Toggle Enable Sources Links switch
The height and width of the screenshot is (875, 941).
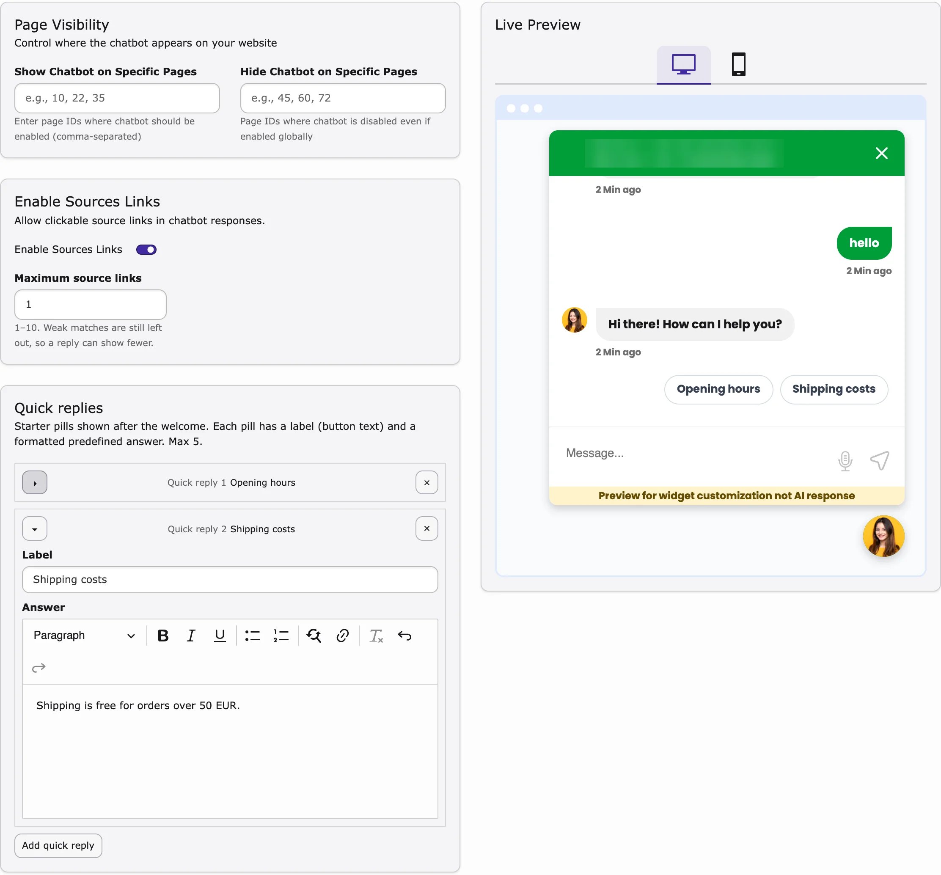tap(146, 249)
